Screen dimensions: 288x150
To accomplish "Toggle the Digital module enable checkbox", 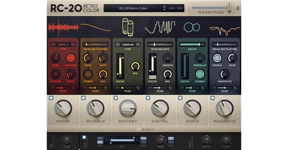I will coord(148,98).
